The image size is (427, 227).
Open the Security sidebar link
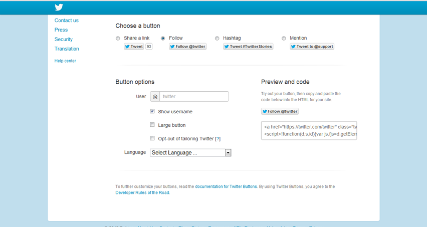64,39
